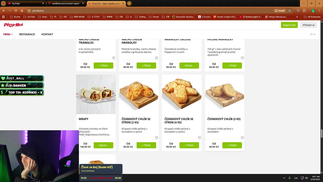Screen dimensions: 323x182
Task: Open the CS language selector
Action: (313, 34)
